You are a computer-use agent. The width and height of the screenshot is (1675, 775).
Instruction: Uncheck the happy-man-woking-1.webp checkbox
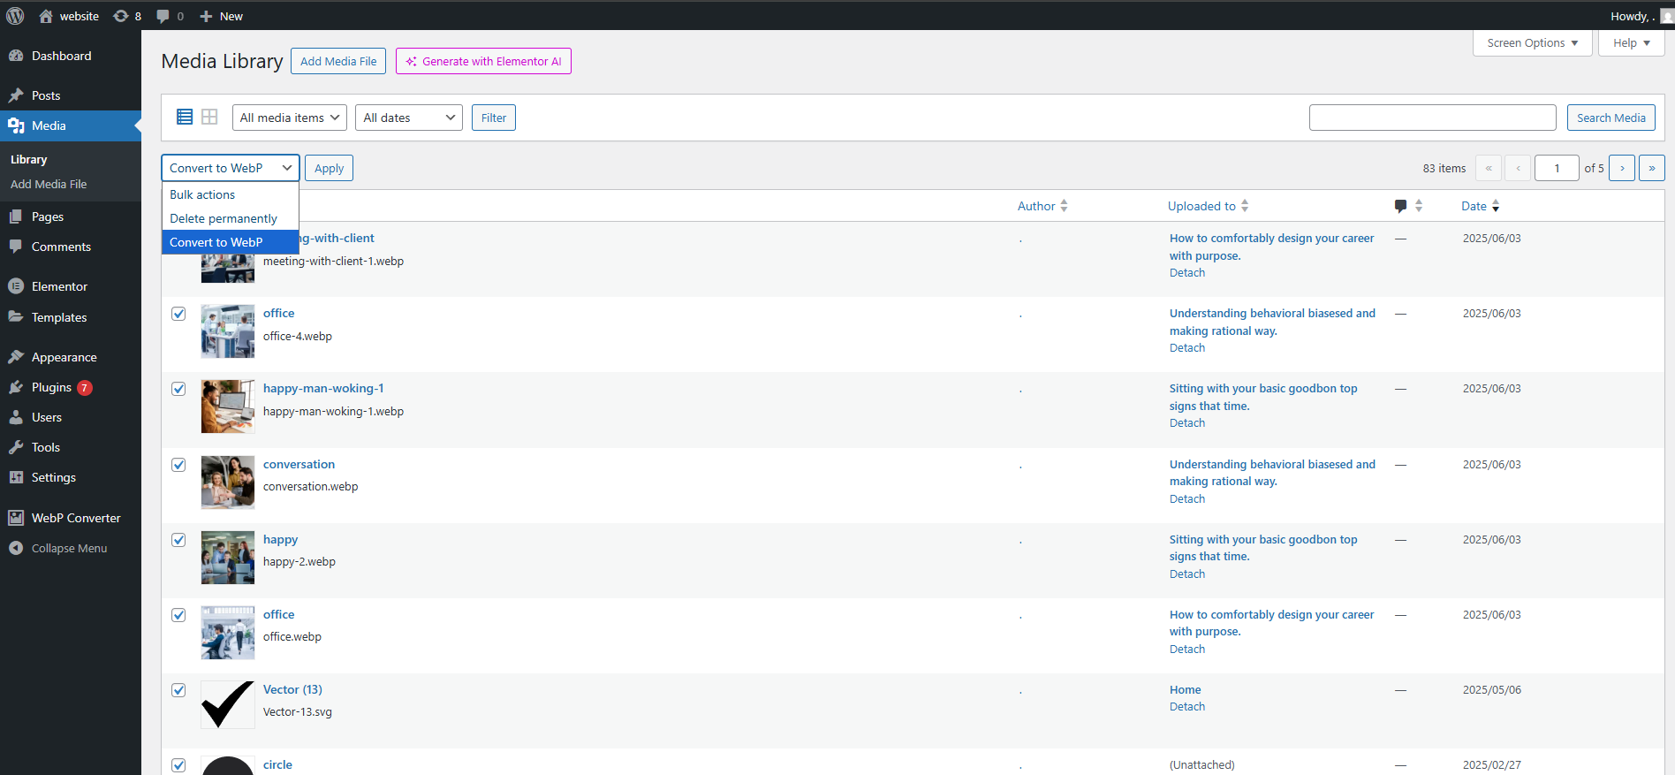pyautogui.click(x=178, y=389)
